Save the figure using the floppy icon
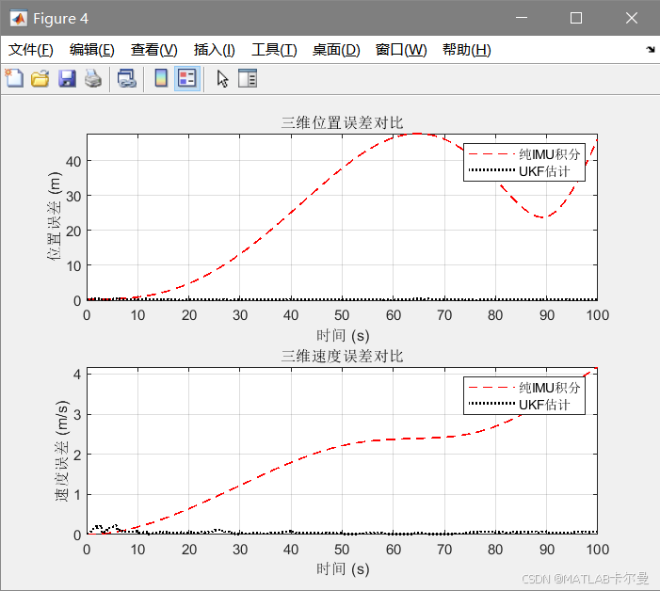This screenshot has height=591, width=660. [x=67, y=78]
